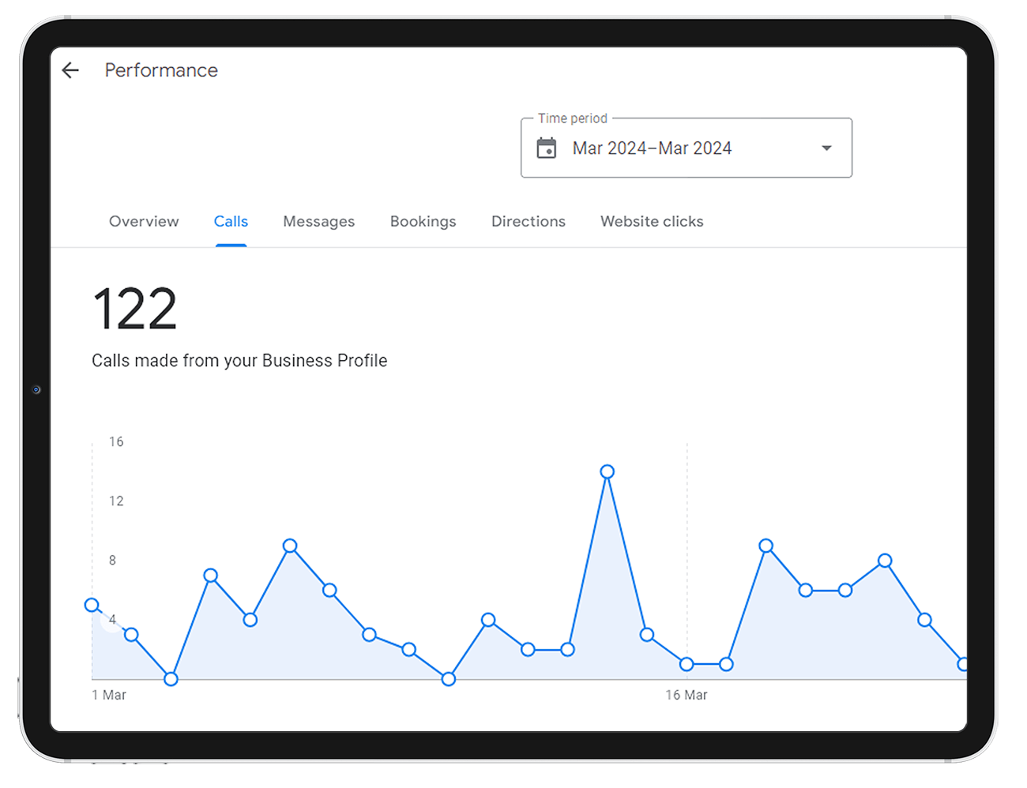Click the 1 Mar axis label
1027x788 pixels.
pyautogui.click(x=109, y=695)
